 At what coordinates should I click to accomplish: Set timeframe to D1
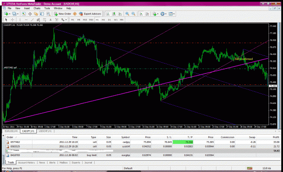(110, 20)
